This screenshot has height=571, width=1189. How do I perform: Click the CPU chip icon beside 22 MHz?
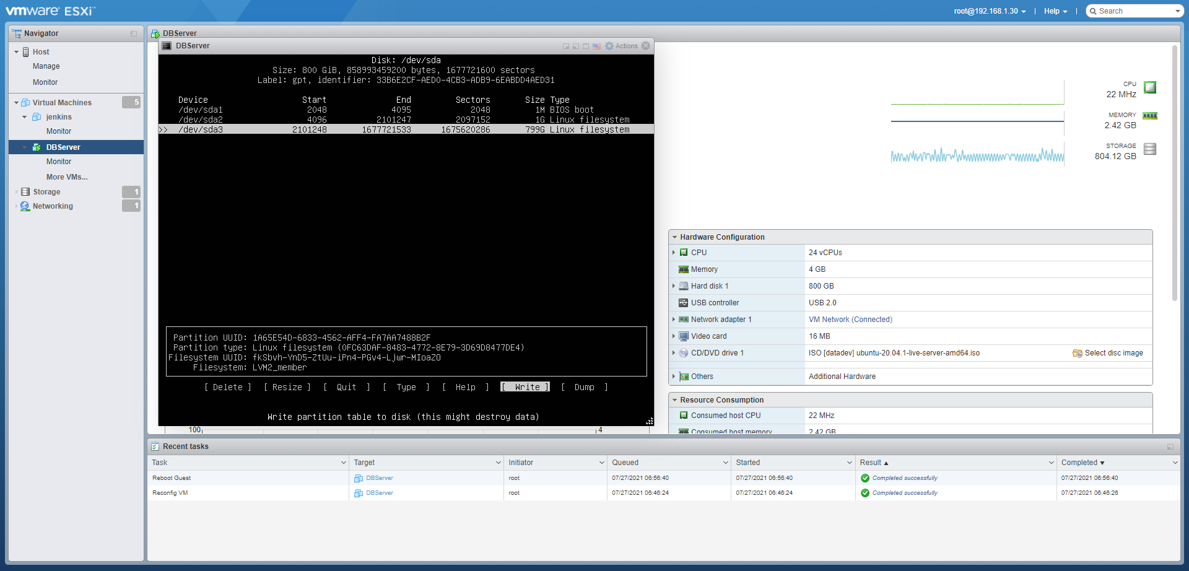tap(1149, 87)
